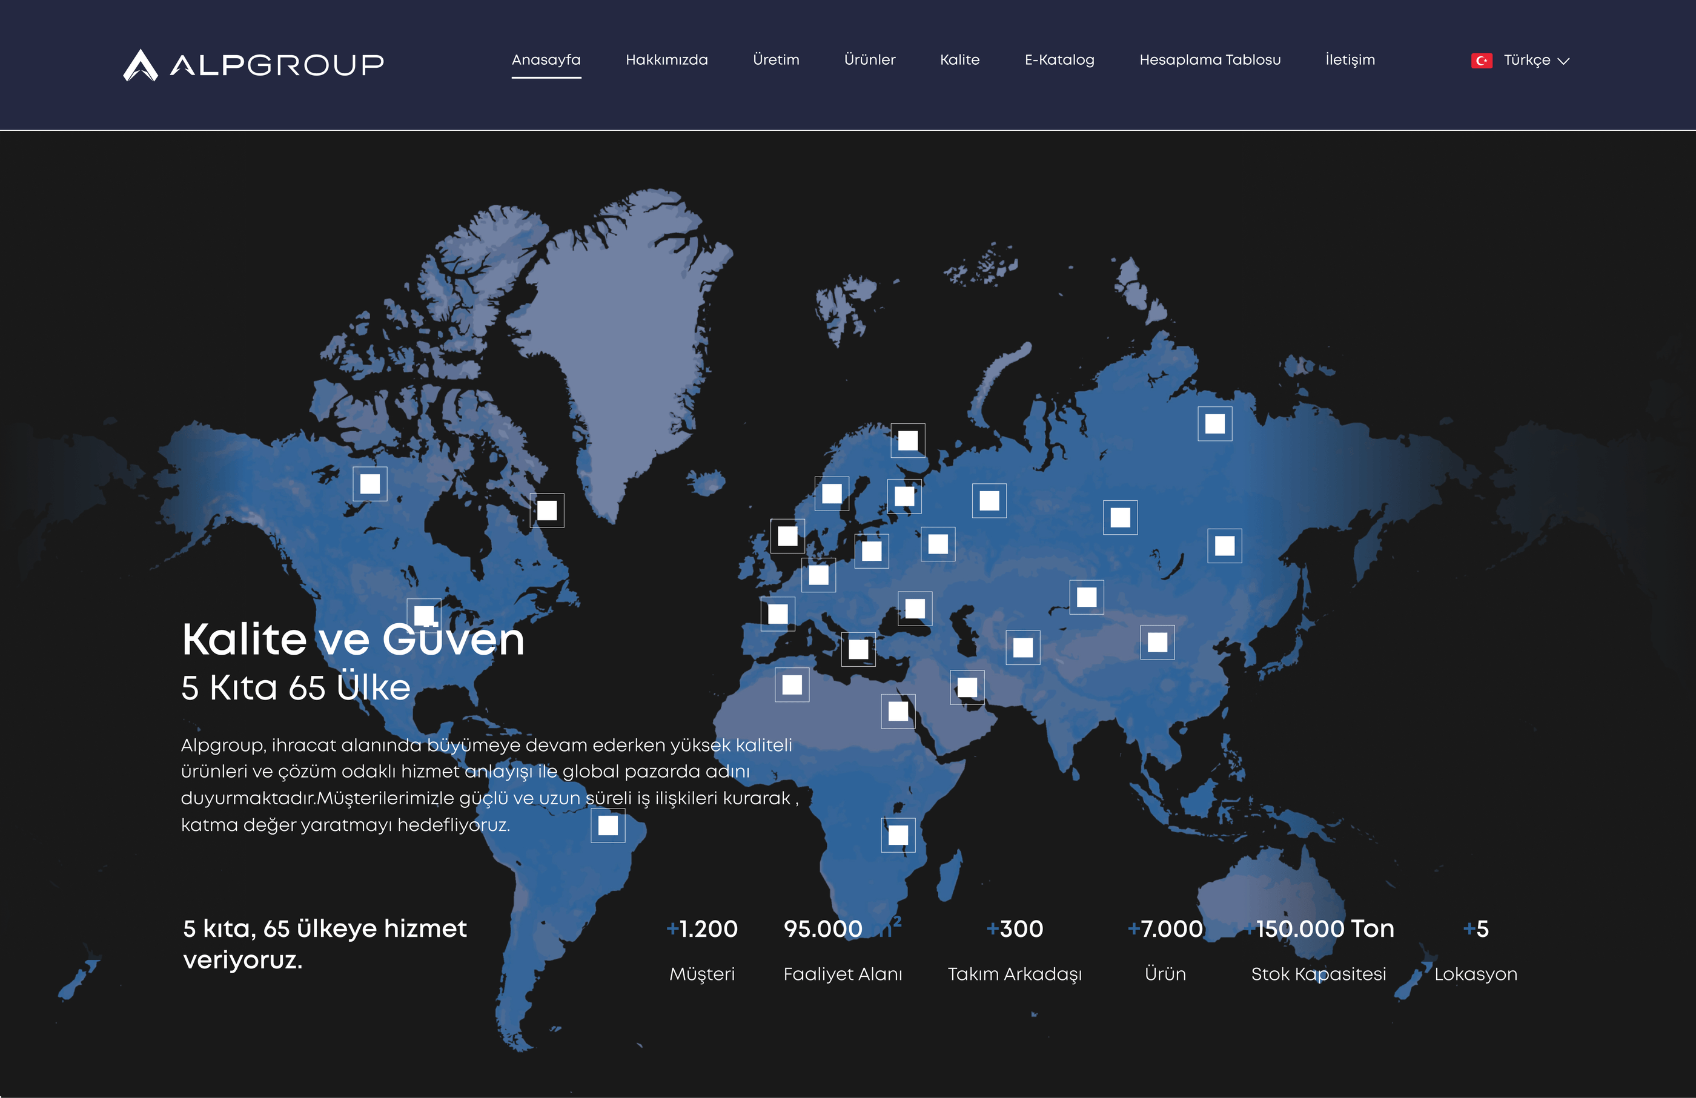Viewport: 1696px width, 1098px height.
Task: Click the '5 kıta, 65 ülkeye hizmet veriyoruz.' text
Action: (x=325, y=944)
